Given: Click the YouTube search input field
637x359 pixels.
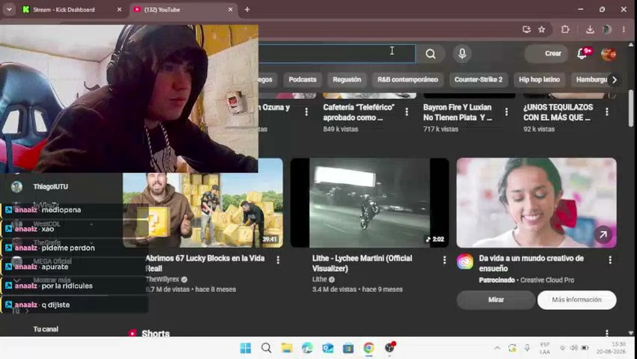Looking at the screenshot, I should pos(336,54).
